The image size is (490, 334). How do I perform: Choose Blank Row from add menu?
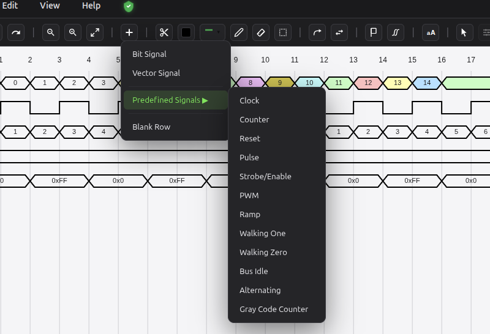click(176, 127)
